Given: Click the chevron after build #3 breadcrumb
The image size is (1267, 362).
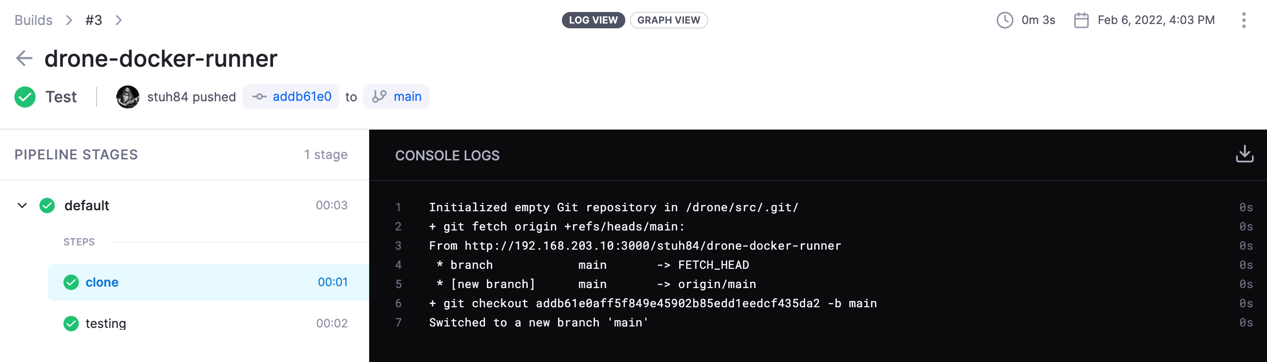Looking at the screenshot, I should tap(118, 20).
